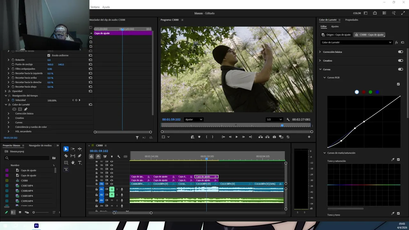Uncheck the Tono y saturación checkbox

(398, 159)
